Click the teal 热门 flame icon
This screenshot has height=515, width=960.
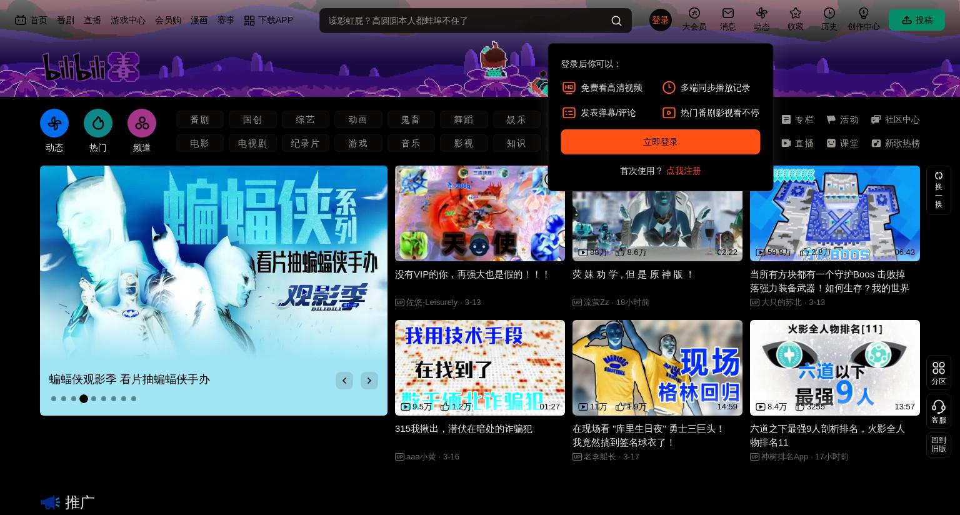tap(98, 123)
